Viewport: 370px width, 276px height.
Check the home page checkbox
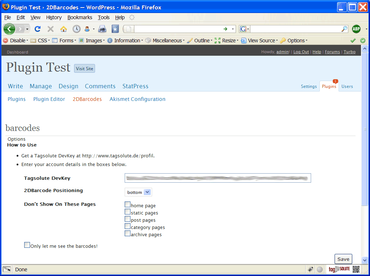click(128, 204)
